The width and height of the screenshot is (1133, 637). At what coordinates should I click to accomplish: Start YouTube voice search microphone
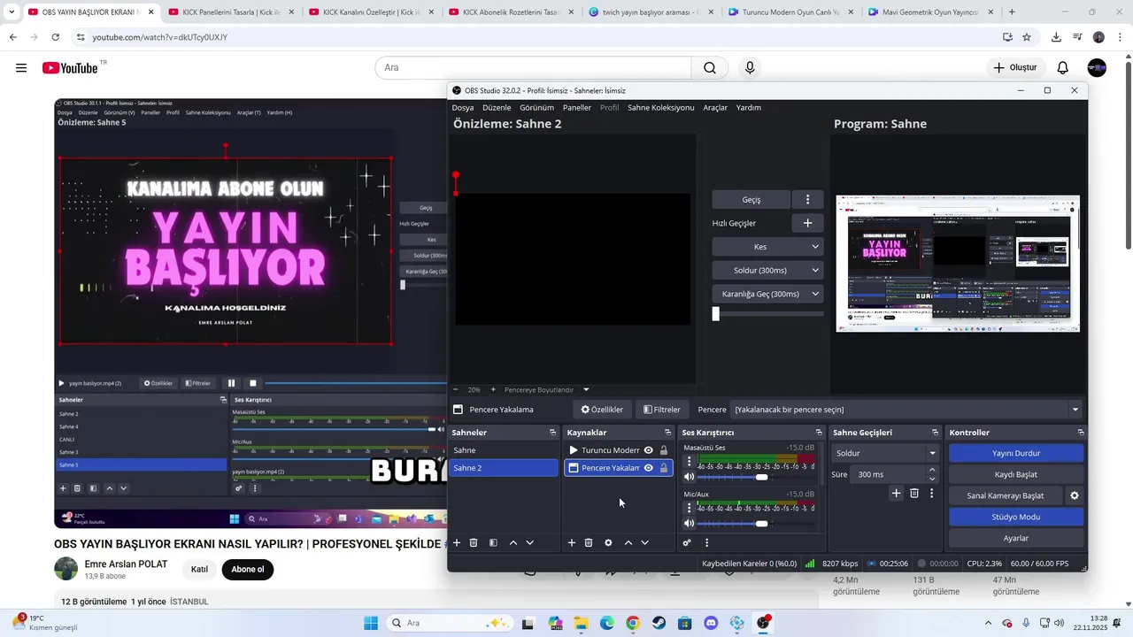(x=750, y=68)
